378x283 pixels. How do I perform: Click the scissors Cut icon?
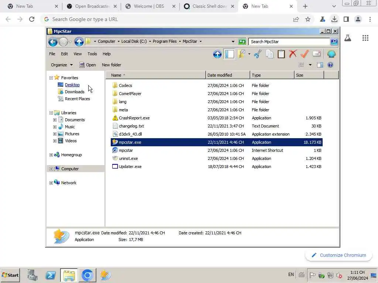pos(258,54)
